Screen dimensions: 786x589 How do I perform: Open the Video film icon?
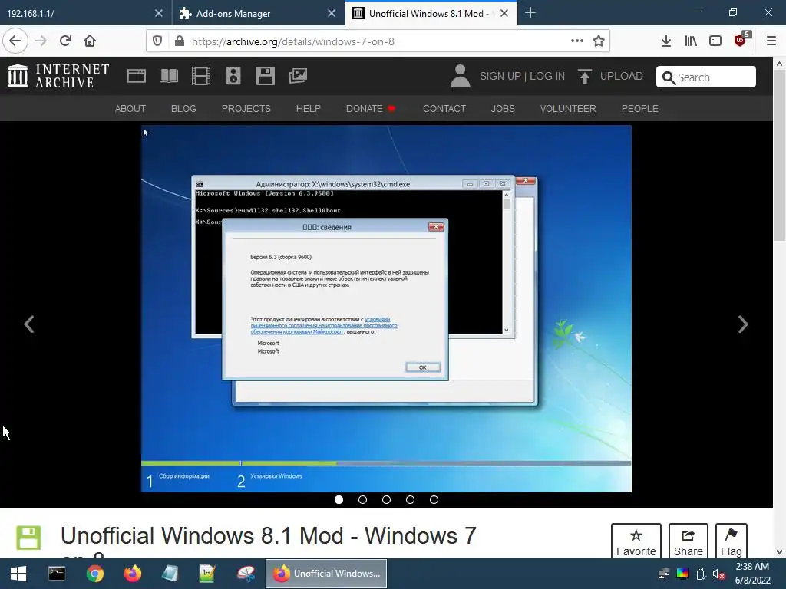201,76
